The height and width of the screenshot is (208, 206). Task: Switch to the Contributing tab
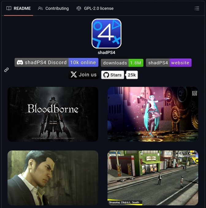point(53,8)
